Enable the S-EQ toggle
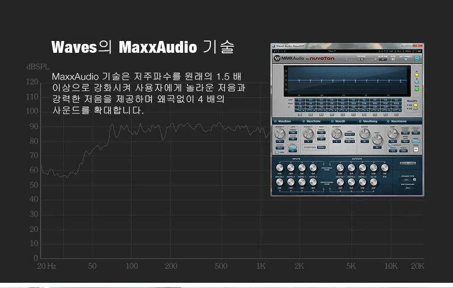The image size is (453, 288). tap(415, 108)
